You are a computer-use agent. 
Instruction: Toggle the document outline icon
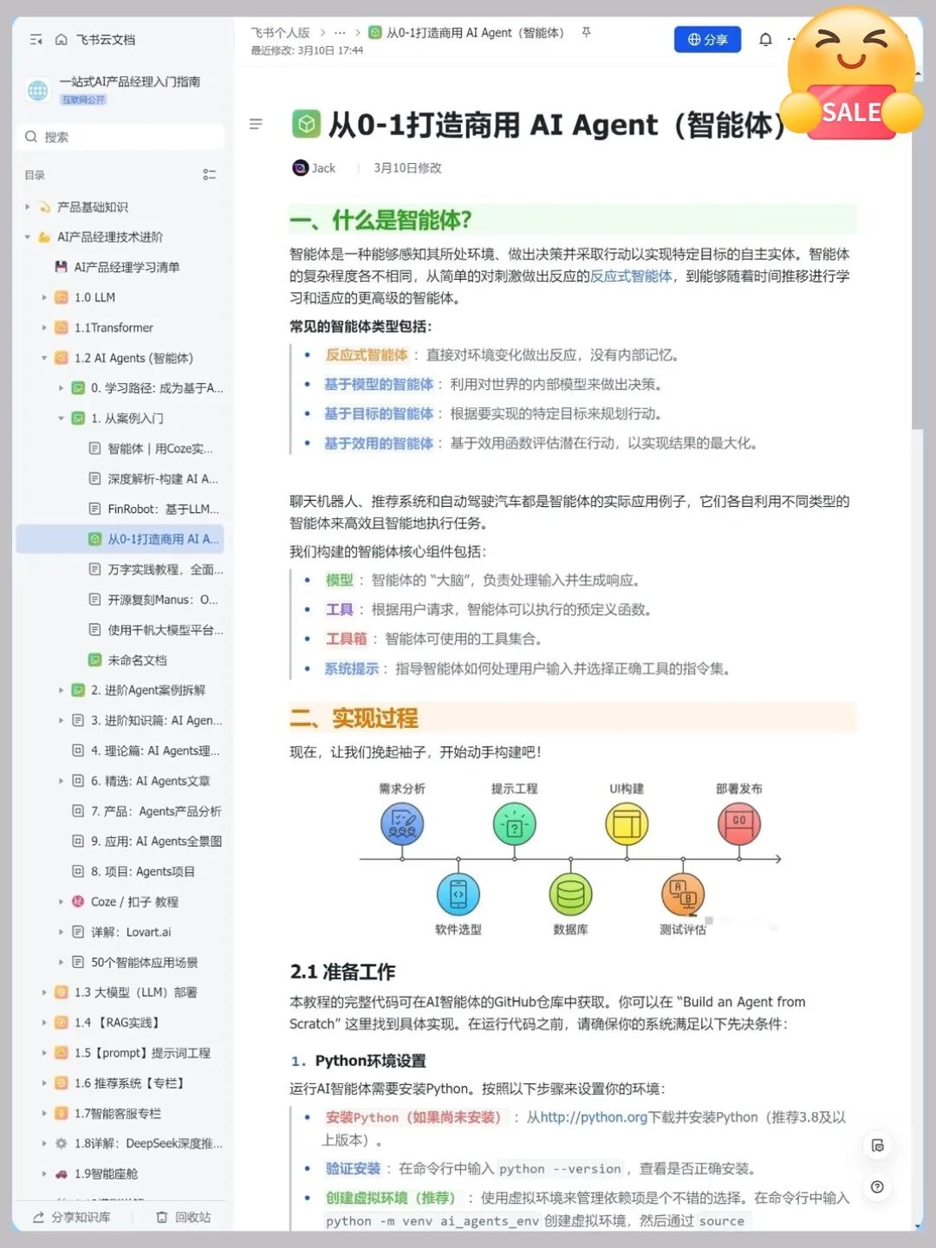256,125
